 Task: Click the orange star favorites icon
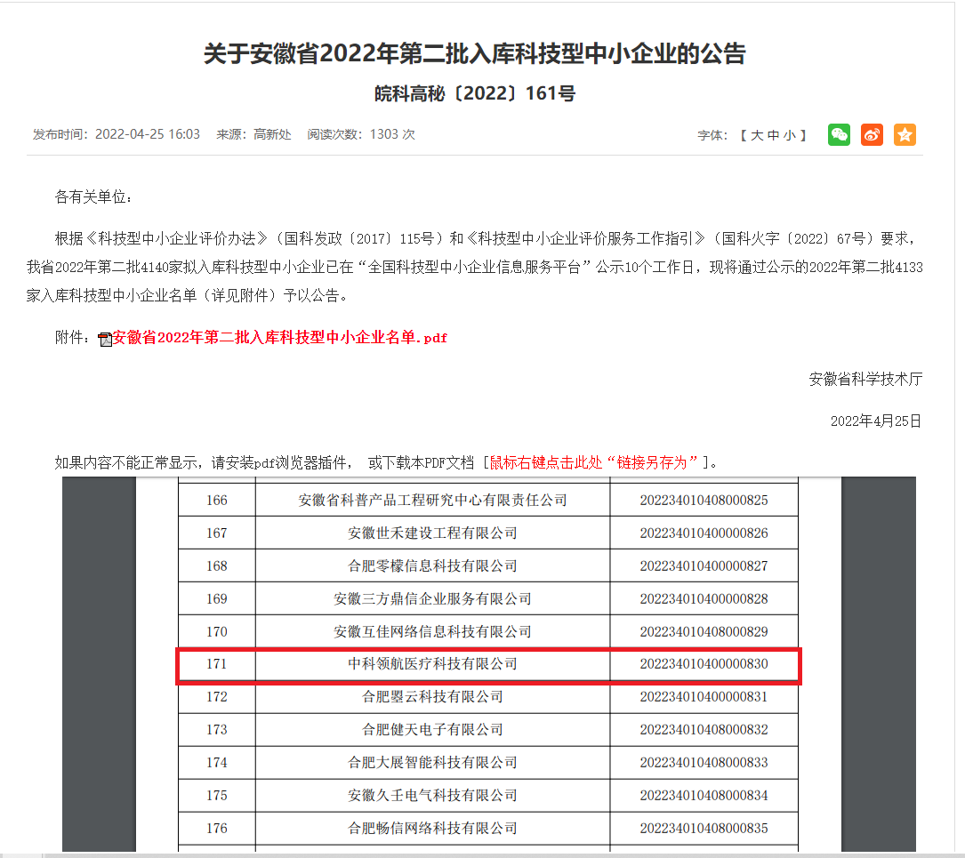click(x=905, y=134)
